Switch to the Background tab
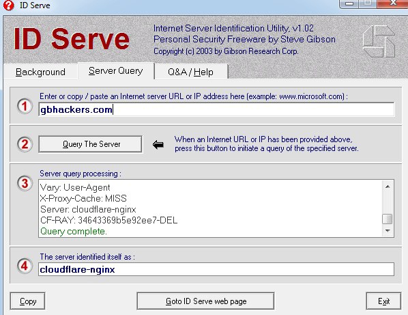 click(x=40, y=72)
